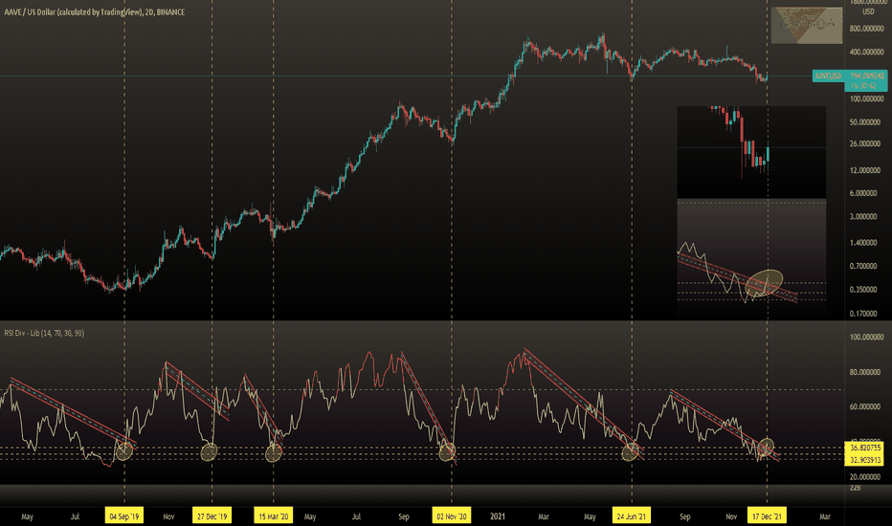This screenshot has width=892, height=526.
Task: Open the 'RSI Div - Lib (14, 70, 30, 90)' indicator legend
Action: [44, 333]
